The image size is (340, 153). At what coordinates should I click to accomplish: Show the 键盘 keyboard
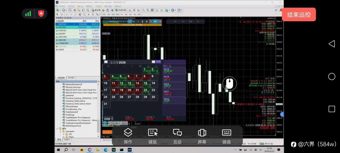(227, 136)
